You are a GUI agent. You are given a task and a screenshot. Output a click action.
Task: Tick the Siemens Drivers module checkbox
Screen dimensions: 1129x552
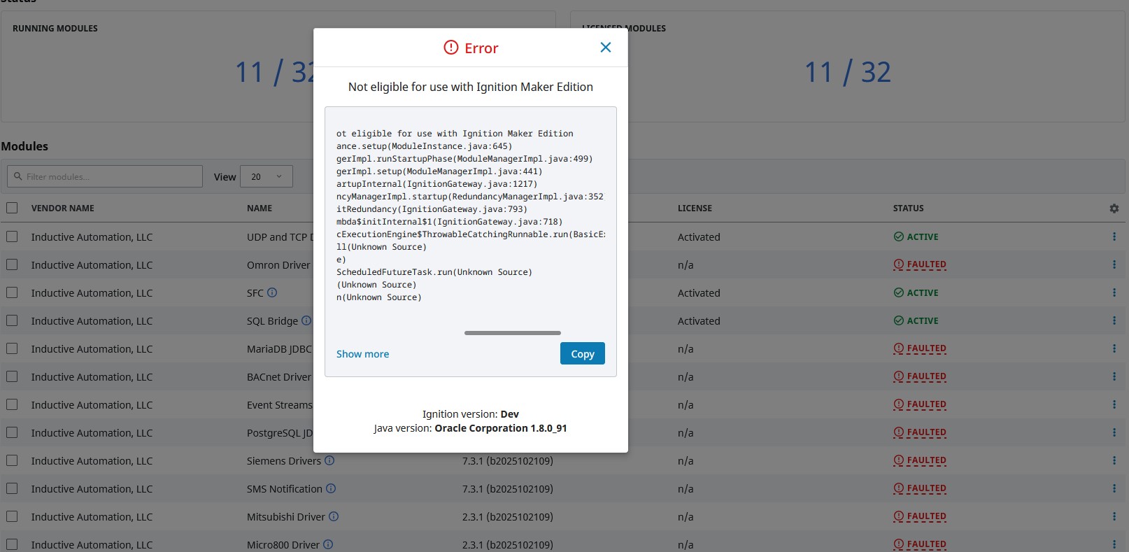point(12,460)
